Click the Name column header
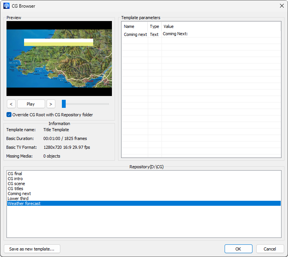Viewport: 288px width, 257px height. 134,26
